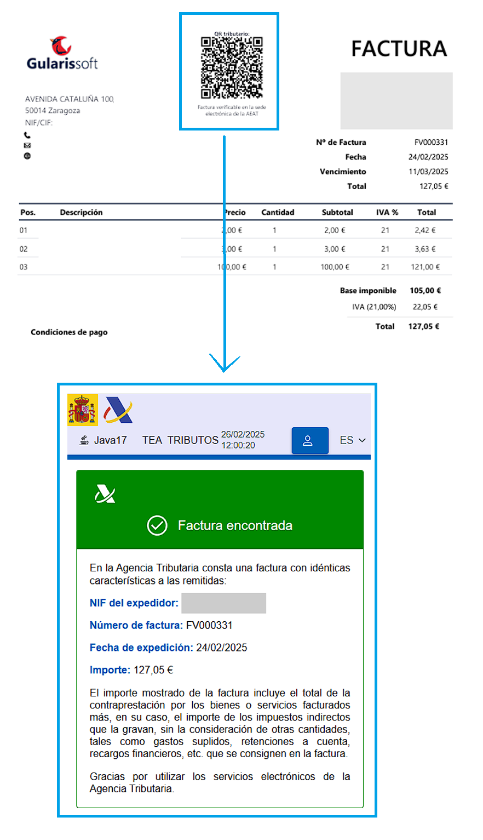Click the 'Fecha de expedición:' label

click(141, 648)
